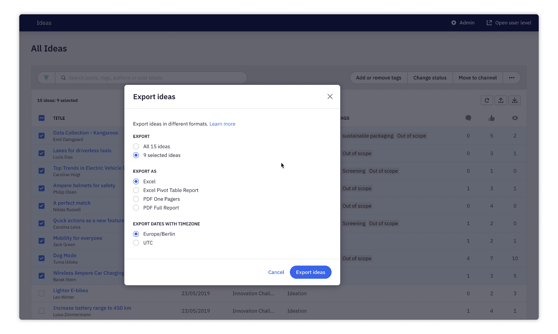Uncheck Mobility for everyone row
The image size is (558, 334).
(x=41, y=241)
